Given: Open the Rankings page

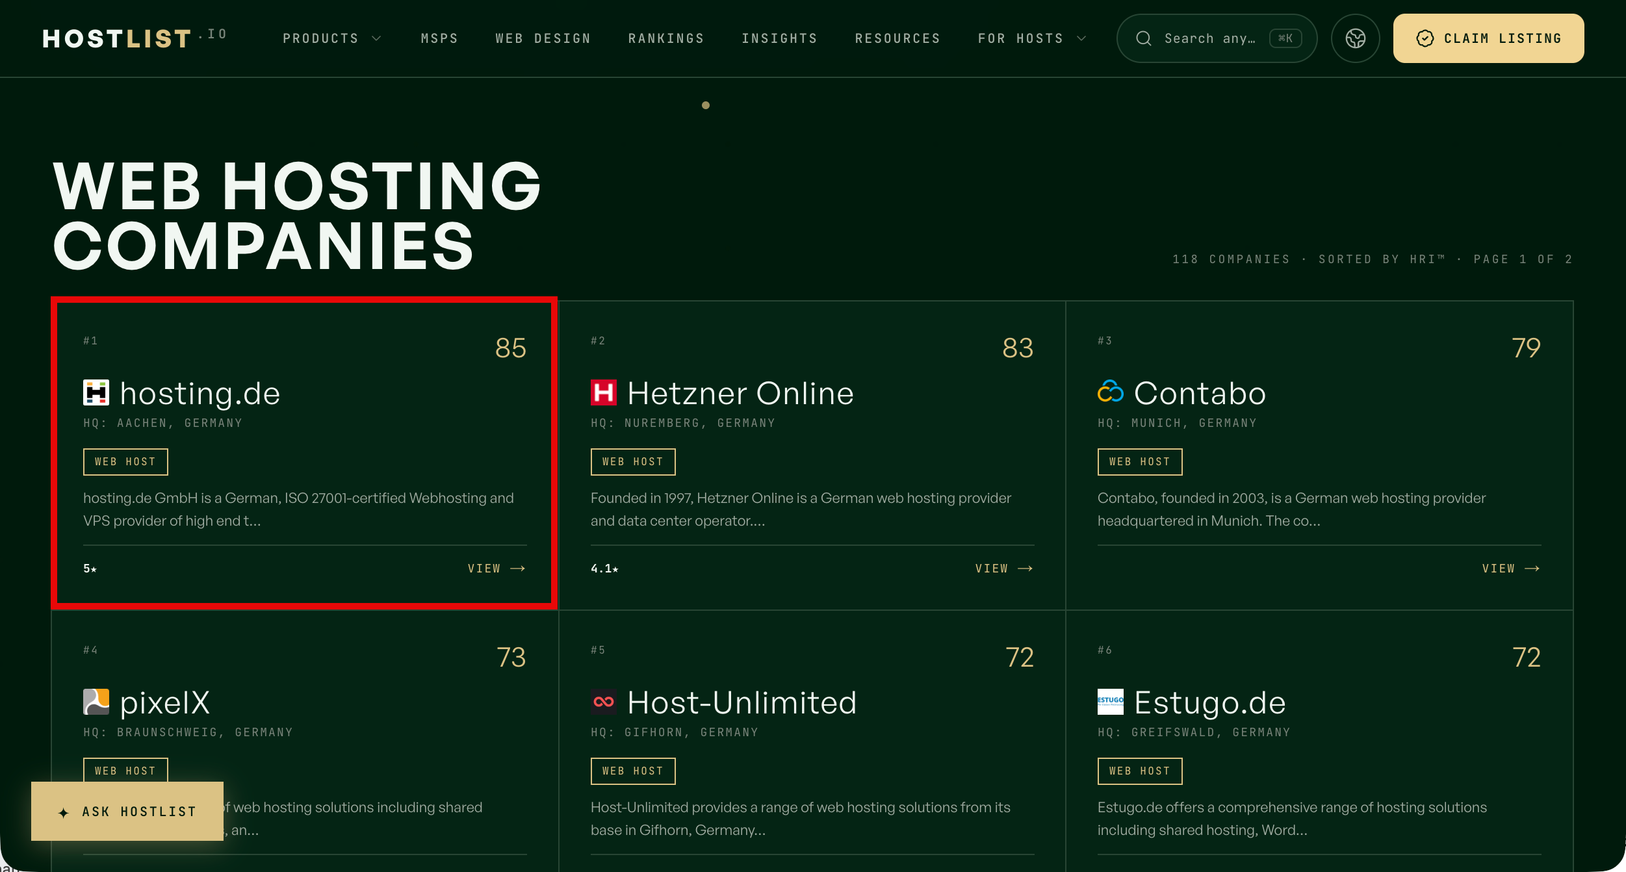Looking at the screenshot, I should pyautogui.click(x=666, y=38).
